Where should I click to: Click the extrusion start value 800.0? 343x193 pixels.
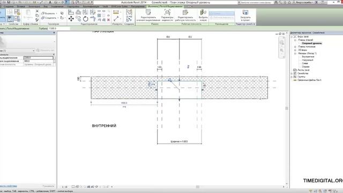38,61
